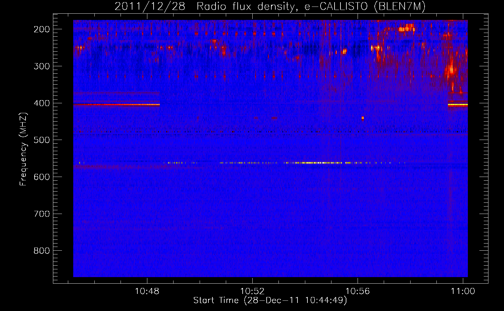Click the "Start Time (28-Dec-11 10:44:49)" label
This screenshot has height=311, width=504.
270,300
